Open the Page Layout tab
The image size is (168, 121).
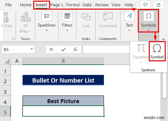[57, 5]
